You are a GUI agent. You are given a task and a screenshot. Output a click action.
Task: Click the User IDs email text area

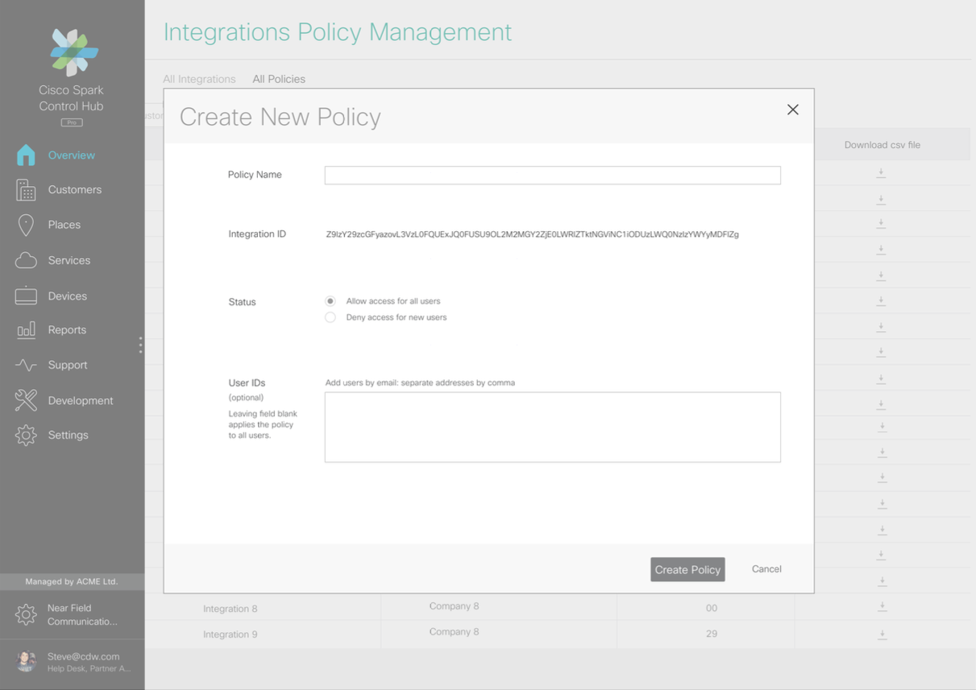point(552,427)
